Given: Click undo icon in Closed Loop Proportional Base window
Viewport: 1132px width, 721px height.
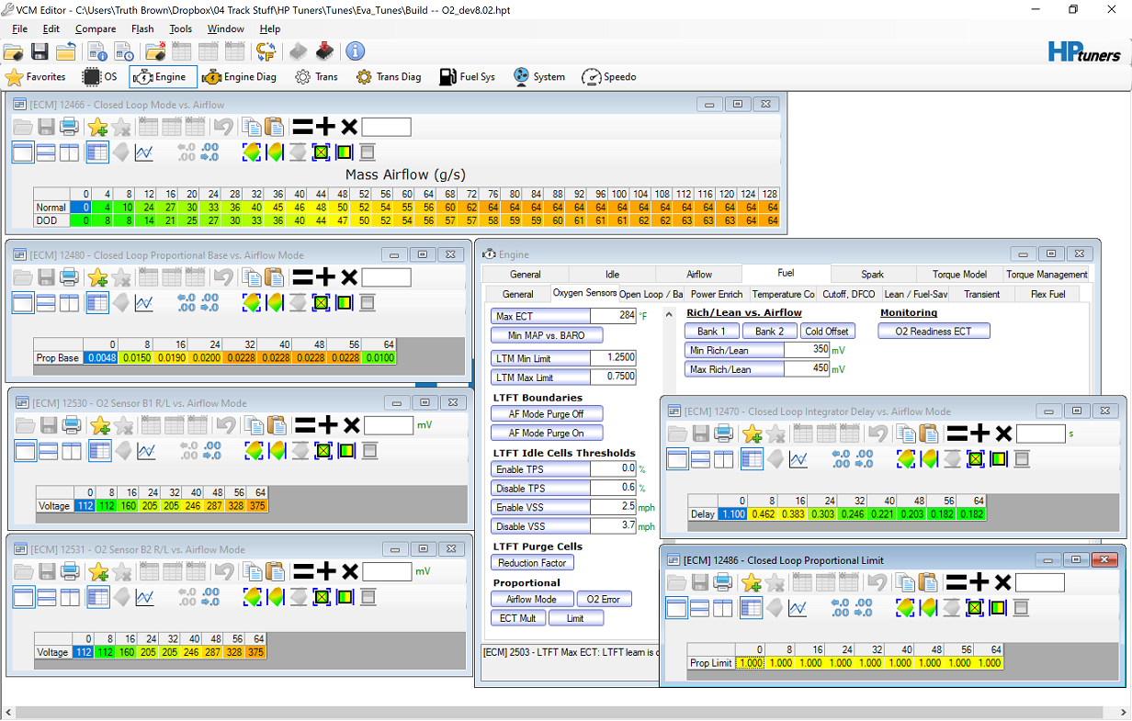Looking at the screenshot, I should [225, 276].
